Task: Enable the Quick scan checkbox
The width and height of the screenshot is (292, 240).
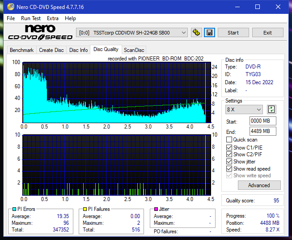Action: pos(229,140)
